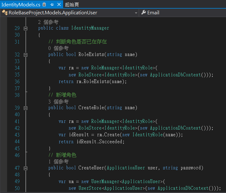Viewport: 226px width, 193px height.
Task: Click the CreateUser method name on line 47
Action: point(91,168)
